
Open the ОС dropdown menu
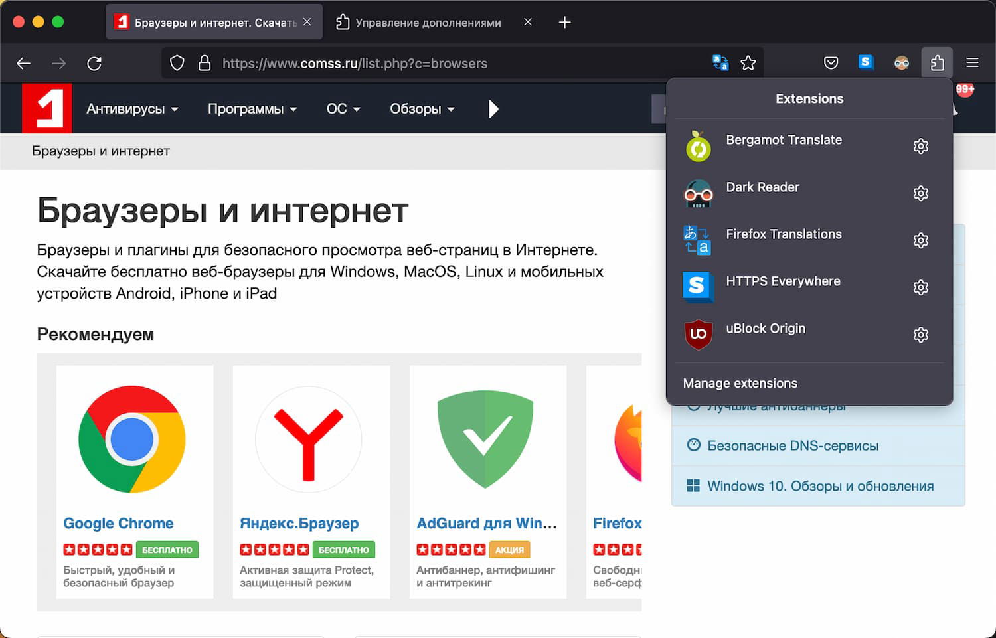[343, 109]
